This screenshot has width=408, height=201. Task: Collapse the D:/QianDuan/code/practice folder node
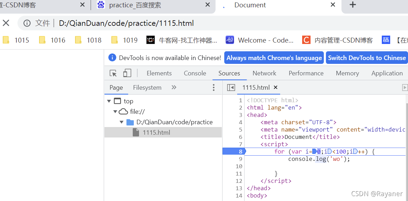tap(122, 122)
